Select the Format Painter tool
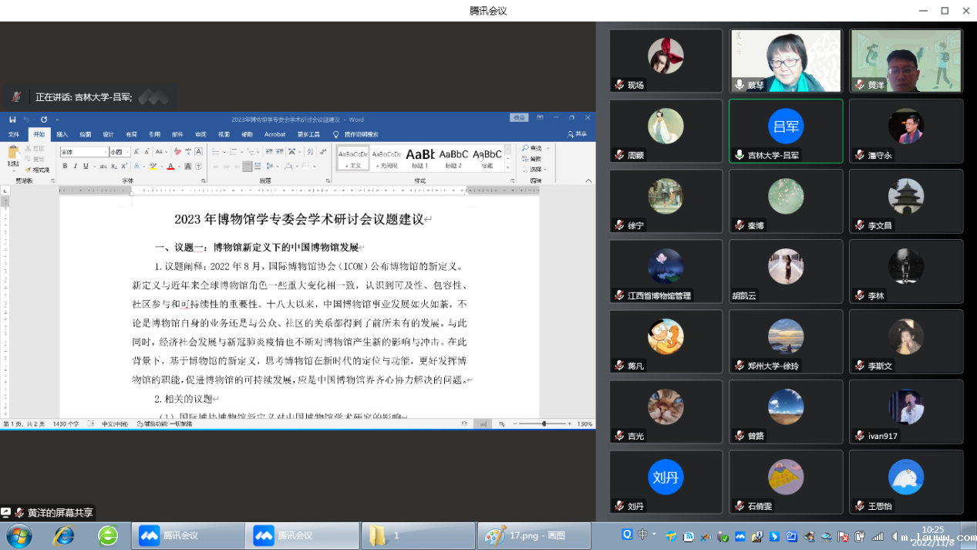The width and height of the screenshot is (977, 550). 38,170
